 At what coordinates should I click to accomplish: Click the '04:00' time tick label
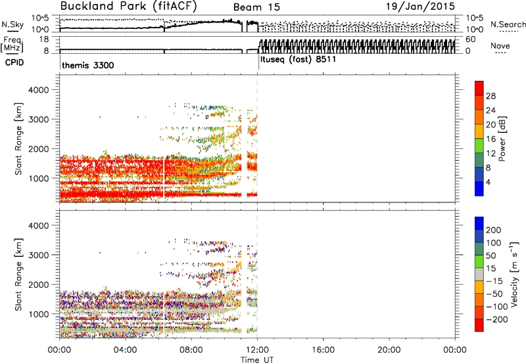coord(126,350)
